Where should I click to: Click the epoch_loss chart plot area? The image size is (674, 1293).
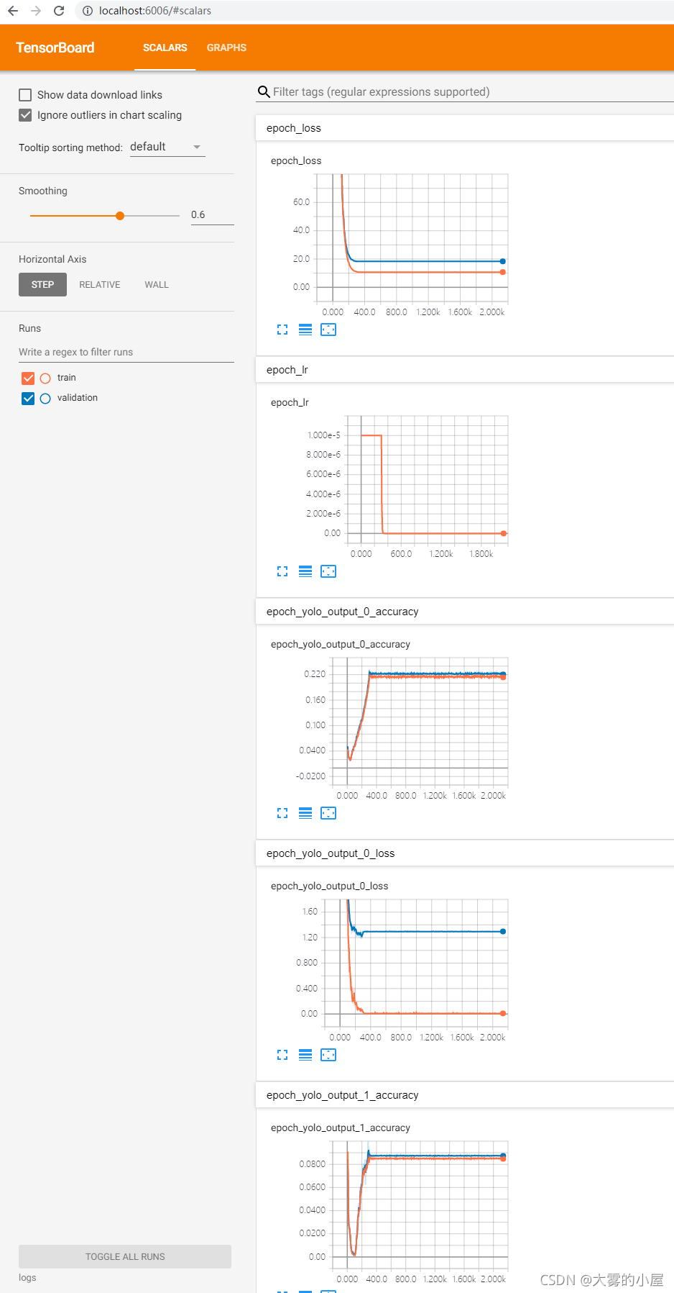pyautogui.click(x=412, y=238)
